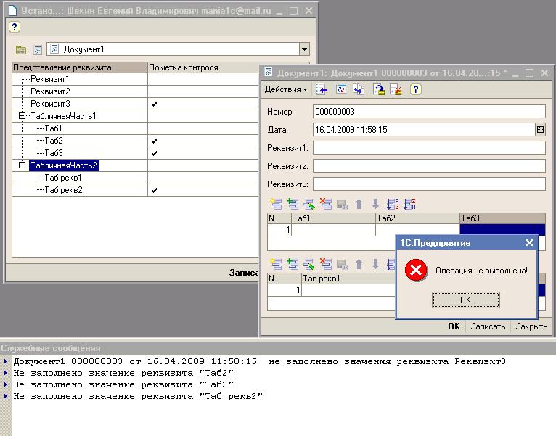Click the Документ1 combo box field
The width and height of the screenshot is (556, 436).
point(173,49)
